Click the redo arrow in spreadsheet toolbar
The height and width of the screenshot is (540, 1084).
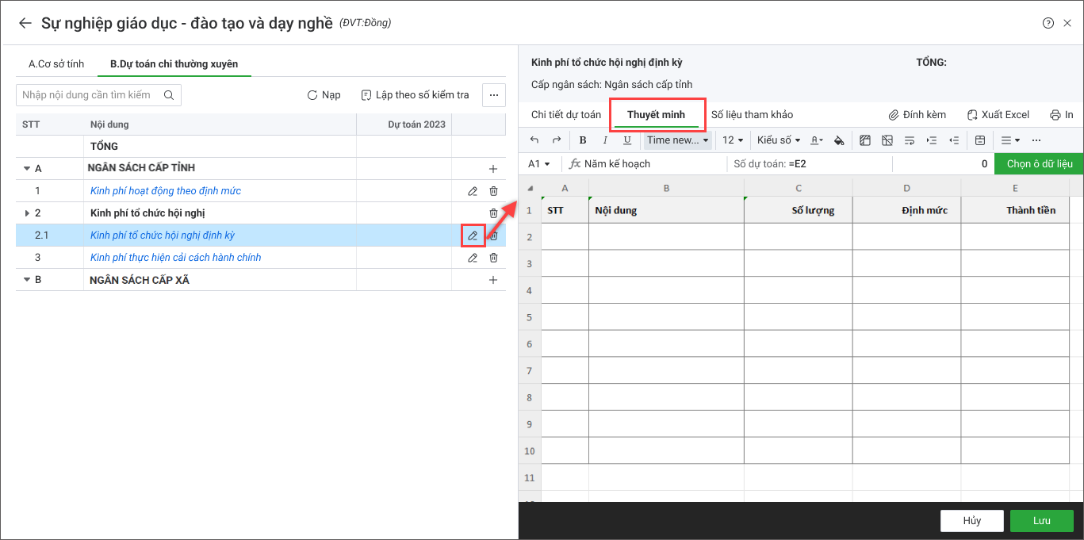(557, 140)
